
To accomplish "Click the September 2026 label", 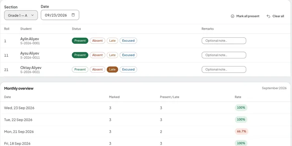I will tap(274, 88).
